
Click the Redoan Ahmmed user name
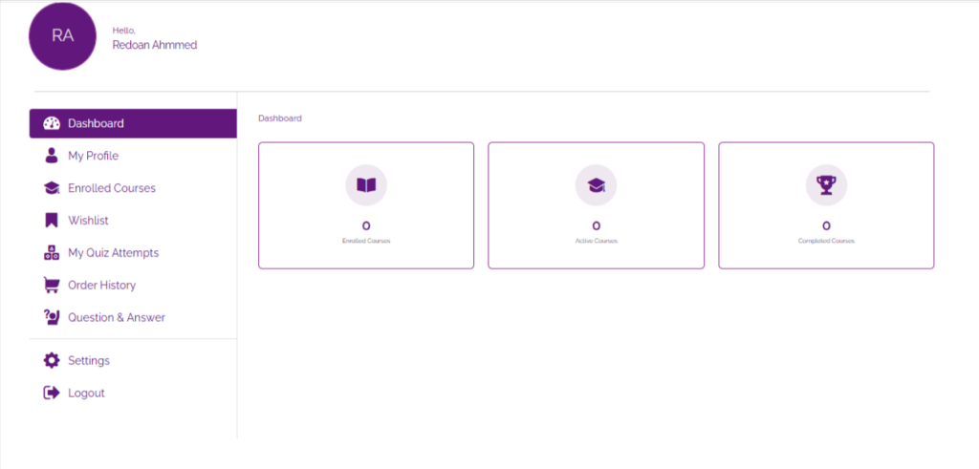(x=155, y=45)
